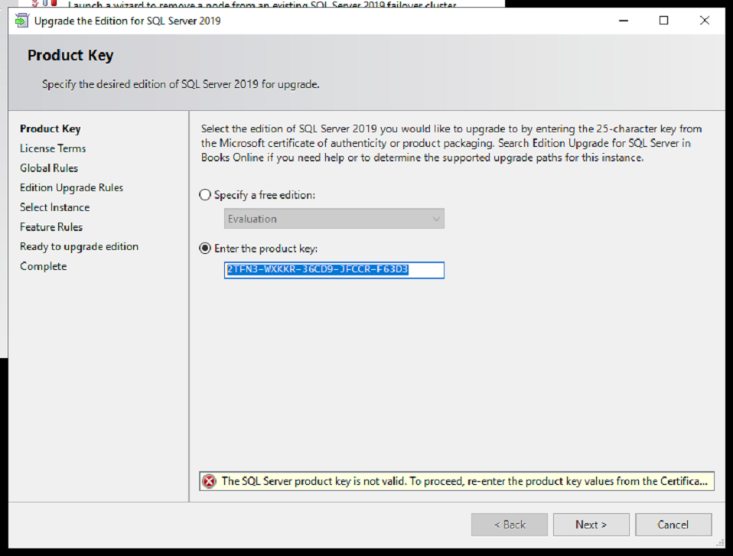The width and height of the screenshot is (733, 556).
Task: Click the disabled Back button
Action: (x=509, y=525)
